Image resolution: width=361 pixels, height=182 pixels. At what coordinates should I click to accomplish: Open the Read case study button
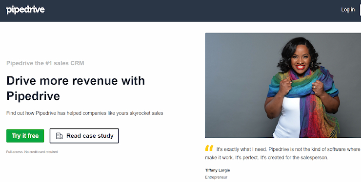pos(84,136)
